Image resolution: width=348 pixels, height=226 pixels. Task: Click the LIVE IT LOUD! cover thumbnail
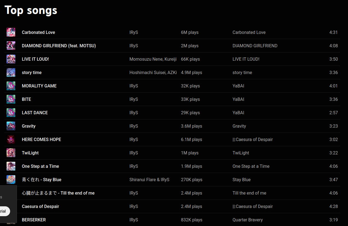click(x=11, y=59)
